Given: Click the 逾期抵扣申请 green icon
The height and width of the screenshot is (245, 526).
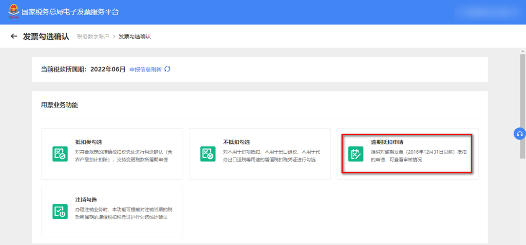Looking at the screenshot, I should coord(356,154).
